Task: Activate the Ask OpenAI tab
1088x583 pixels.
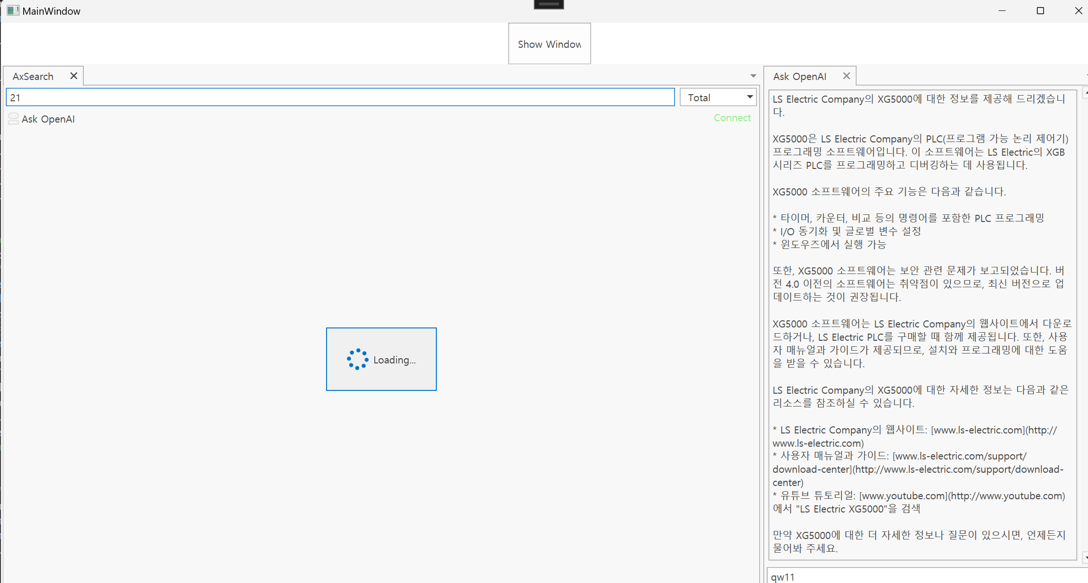Action: click(x=799, y=76)
